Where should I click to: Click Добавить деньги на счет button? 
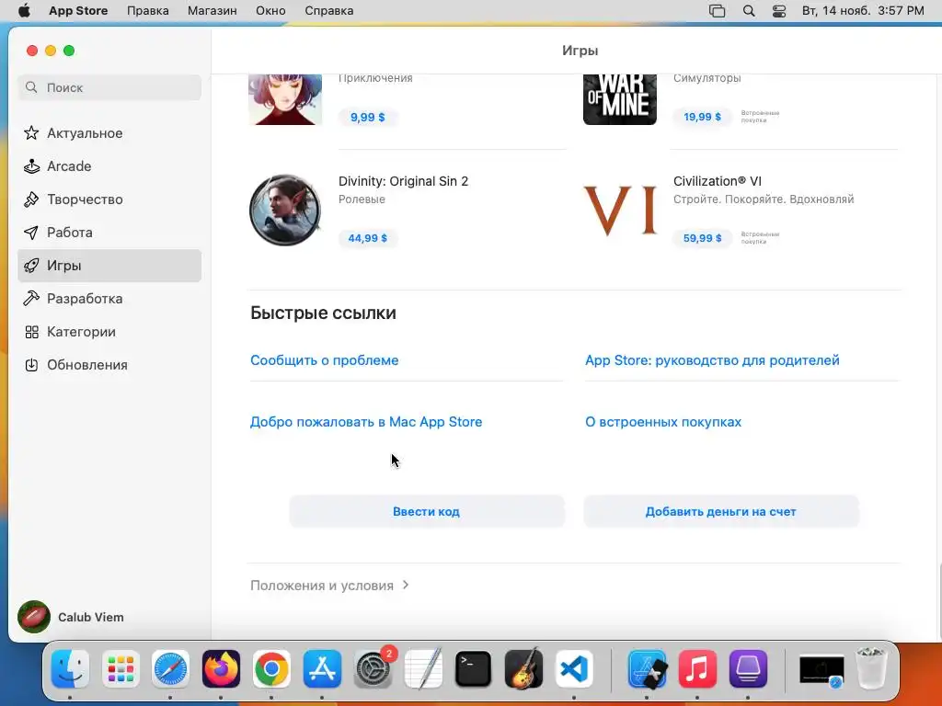coord(721,511)
